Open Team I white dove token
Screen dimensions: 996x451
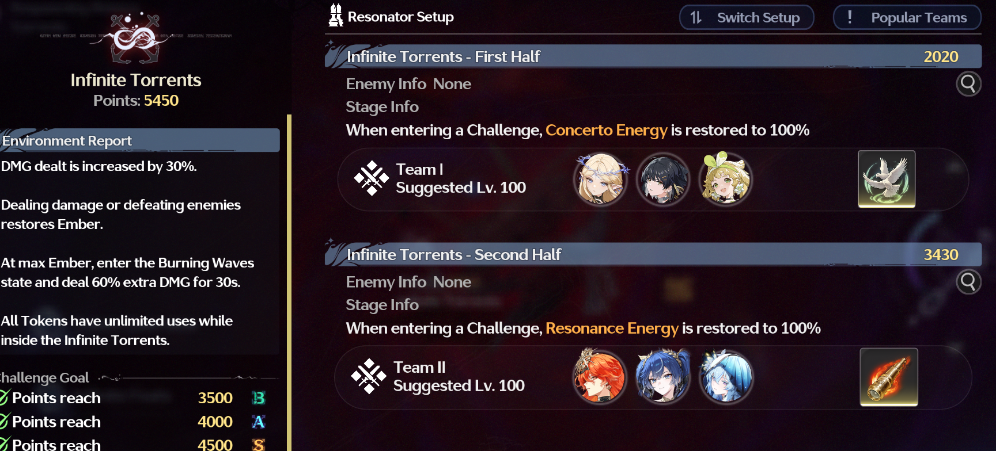[887, 179]
